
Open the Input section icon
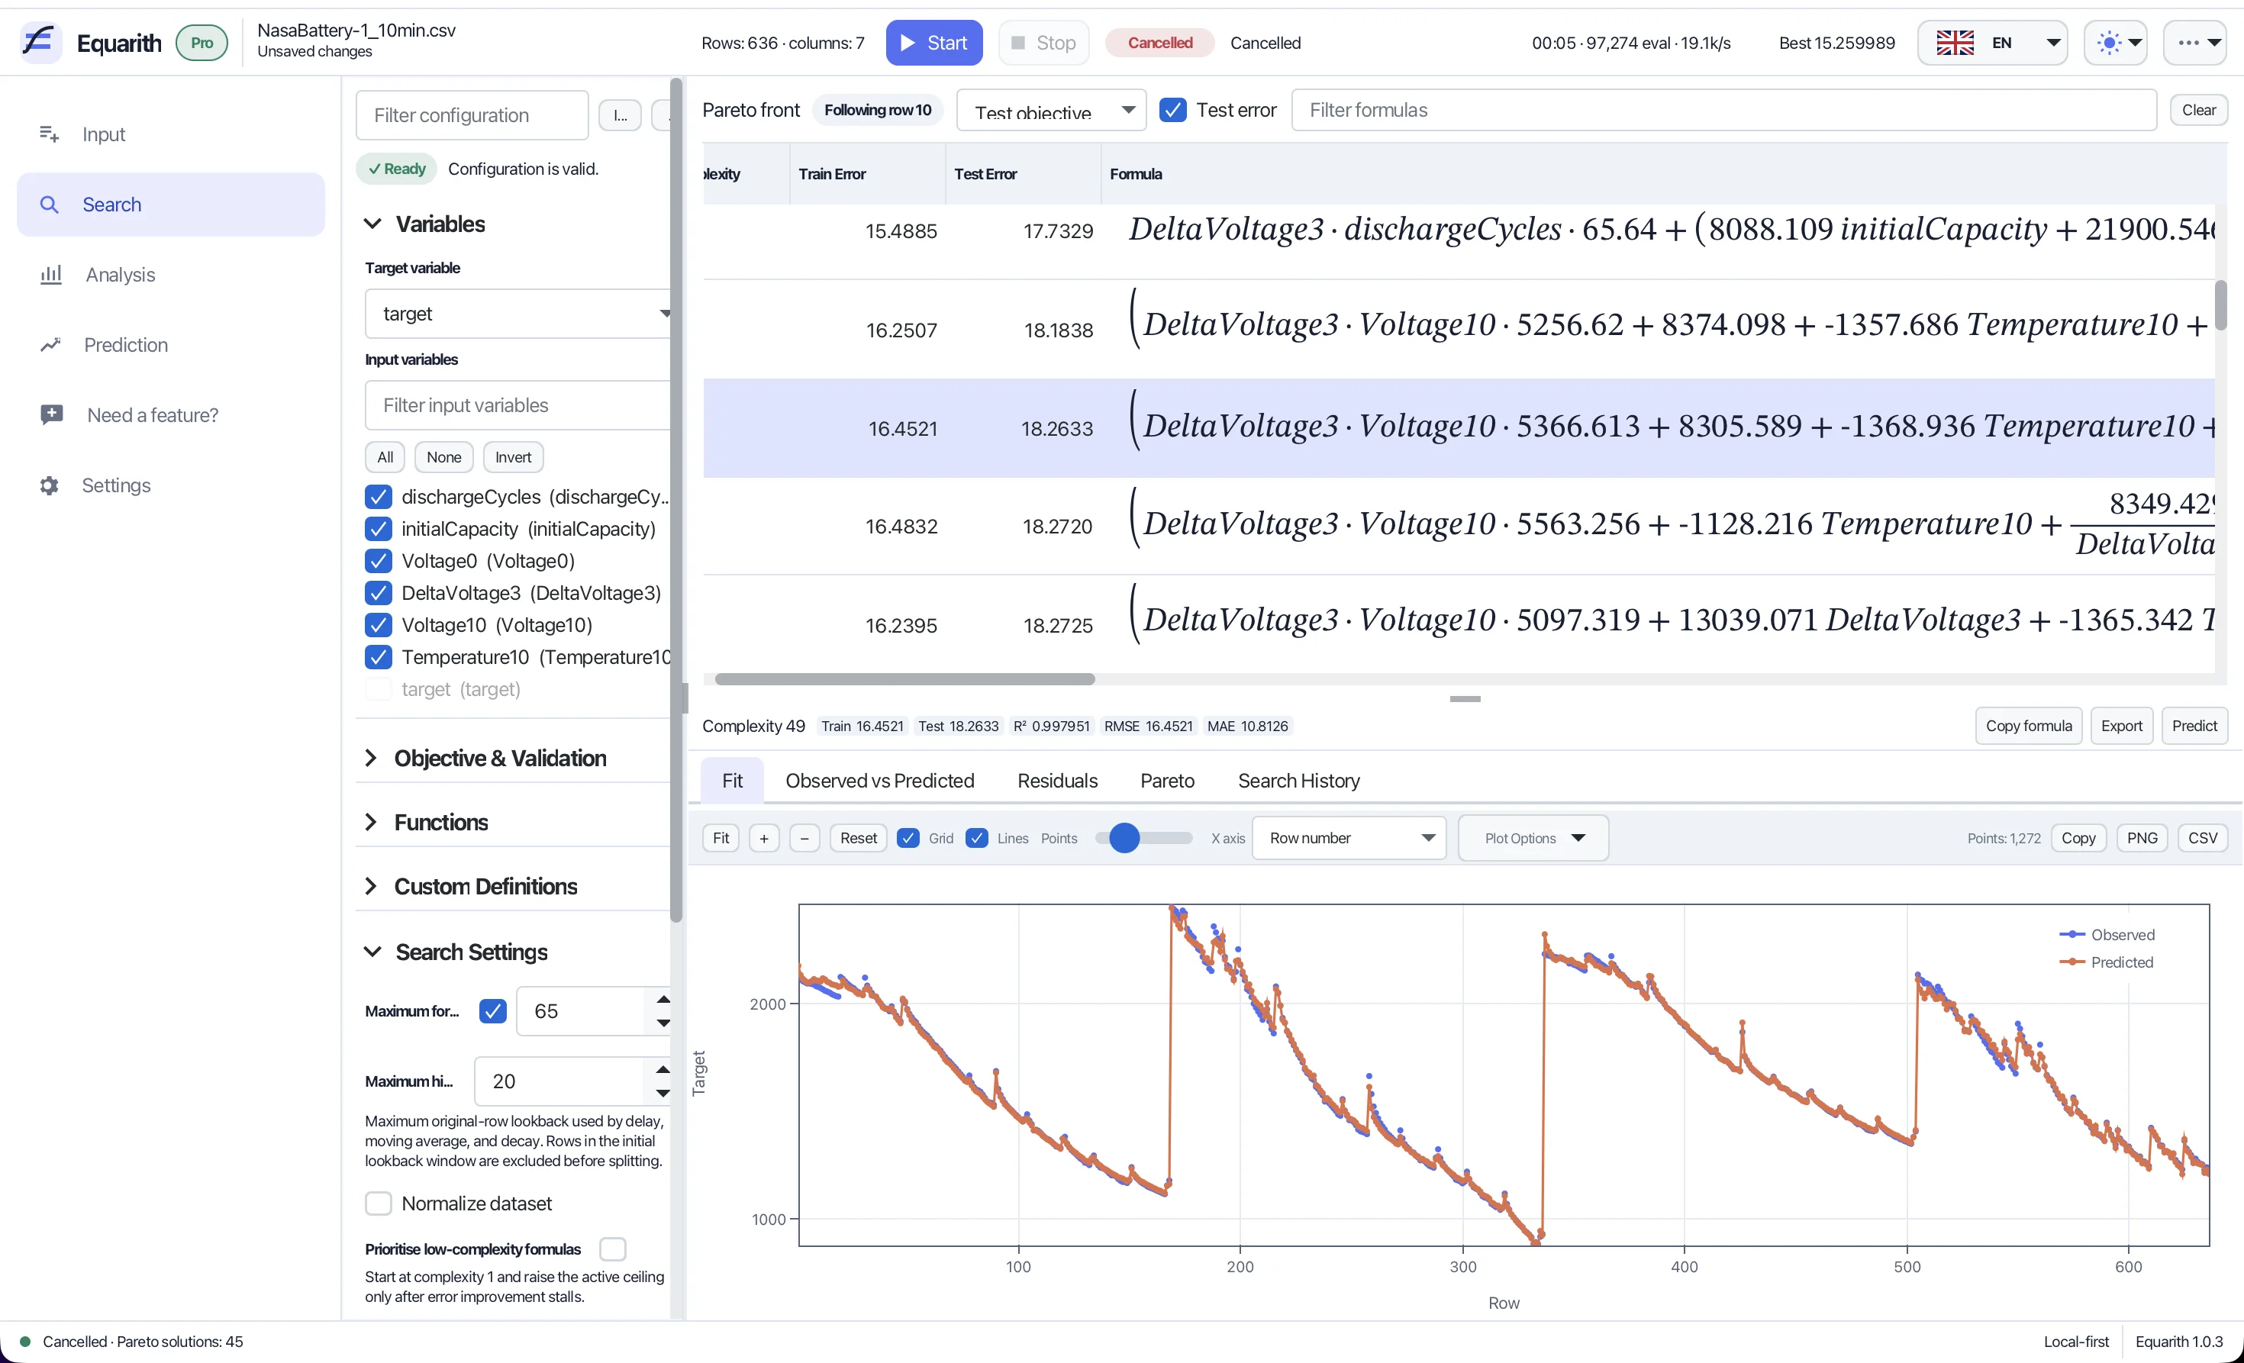pyautogui.click(x=49, y=134)
